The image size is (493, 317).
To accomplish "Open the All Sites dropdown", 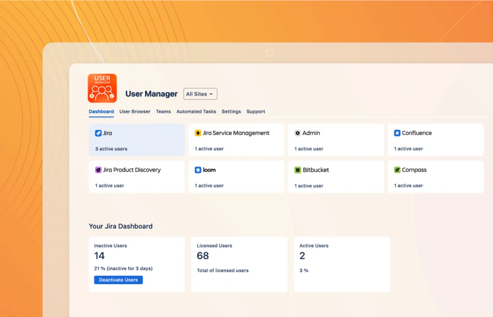I will point(200,94).
